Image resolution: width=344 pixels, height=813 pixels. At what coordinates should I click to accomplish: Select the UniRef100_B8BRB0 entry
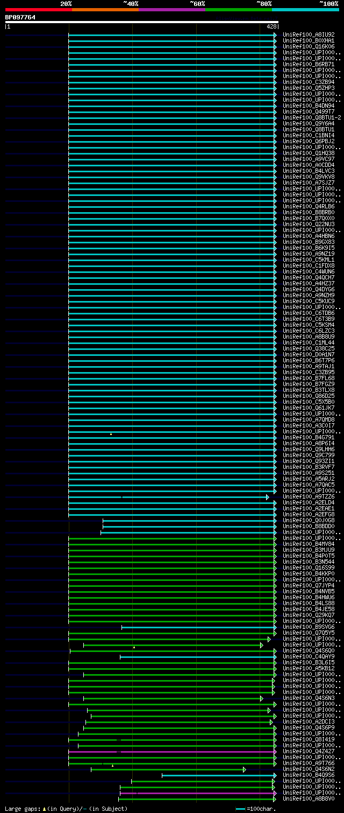309,213
